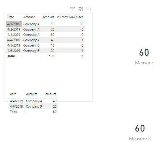Select the Measure 2 card value 60
The image size is (164, 147).
click(x=140, y=128)
